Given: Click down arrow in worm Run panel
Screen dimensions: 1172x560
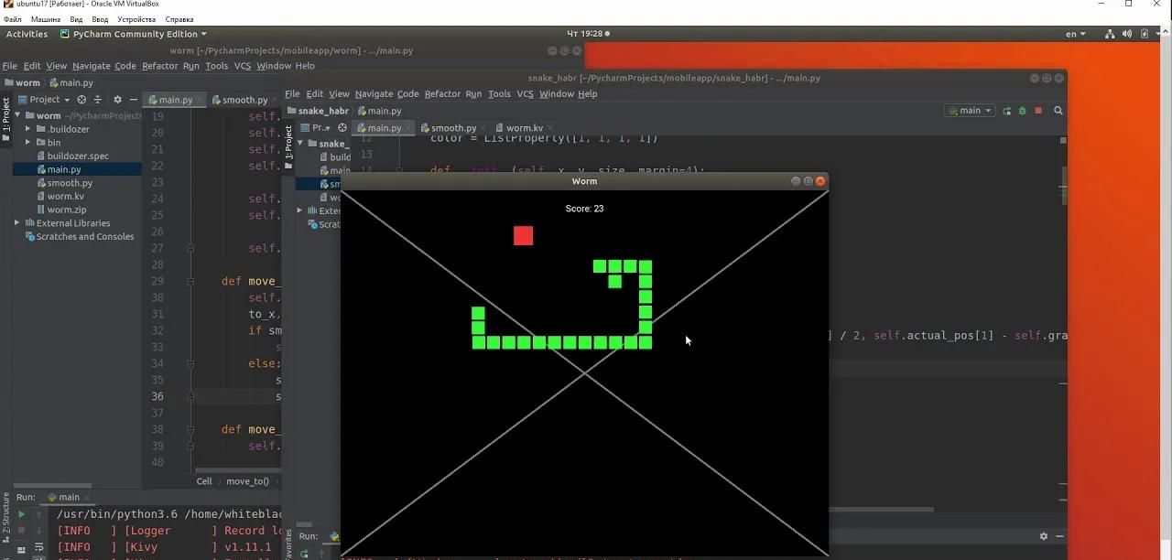Looking at the screenshot, I should pos(39,530).
